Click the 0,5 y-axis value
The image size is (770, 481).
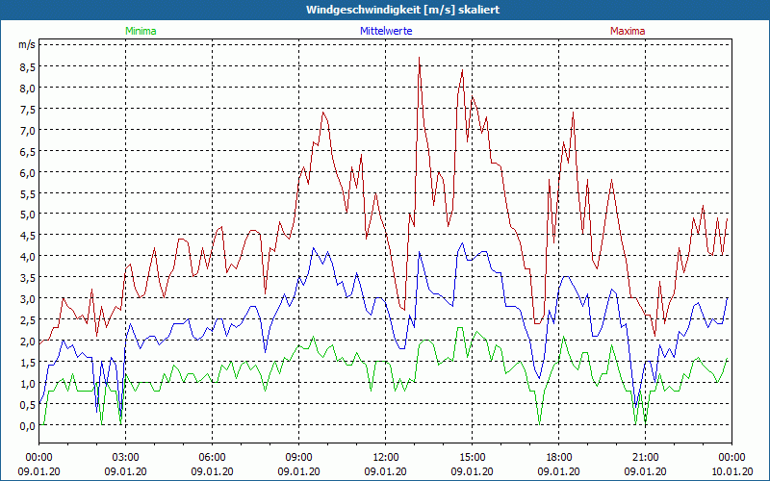pyautogui.click(x=27, y=404)
